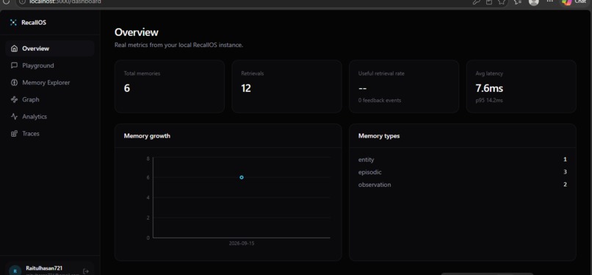Click the 0 feedback events text
This screenshot has height=275, width=592.
(x=380, y=101)
